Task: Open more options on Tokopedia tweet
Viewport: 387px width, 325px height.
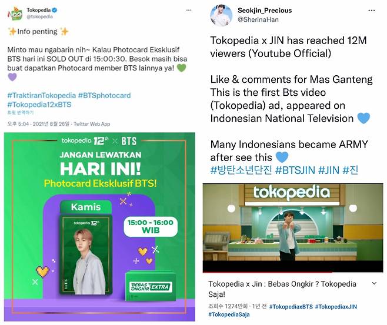Action: point(189,10)
